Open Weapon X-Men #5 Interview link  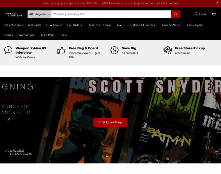coord(31,50)
